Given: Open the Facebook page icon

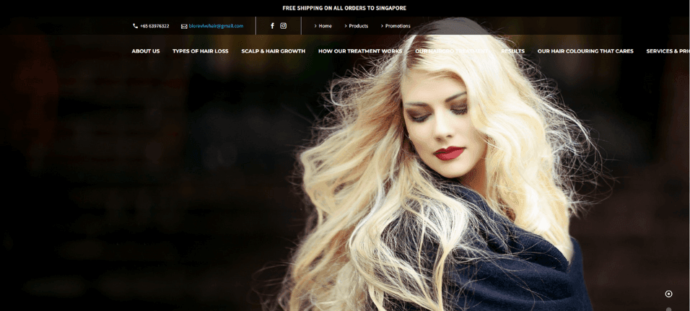Looking at the screenshot, I should 272,26.
